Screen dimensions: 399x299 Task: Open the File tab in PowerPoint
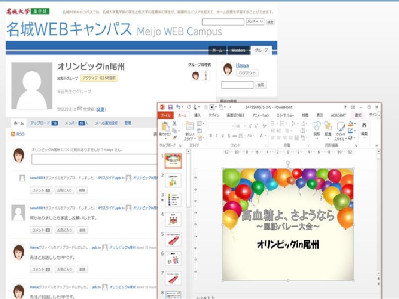tap(166, 116)
